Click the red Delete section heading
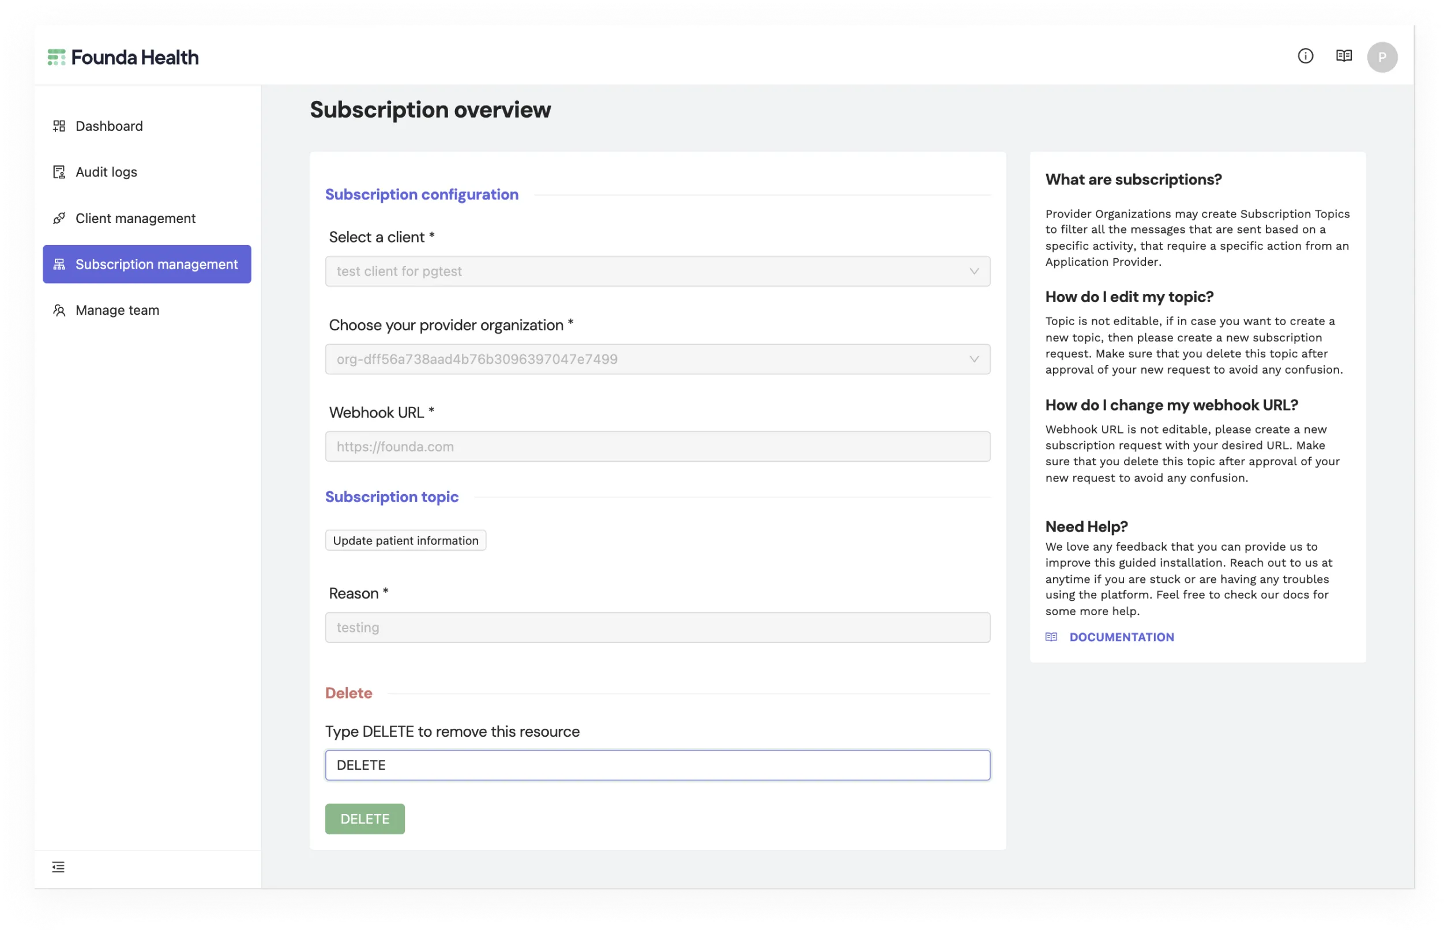The width and height of the screenshot is (1451, 934). tap(349, 692)
